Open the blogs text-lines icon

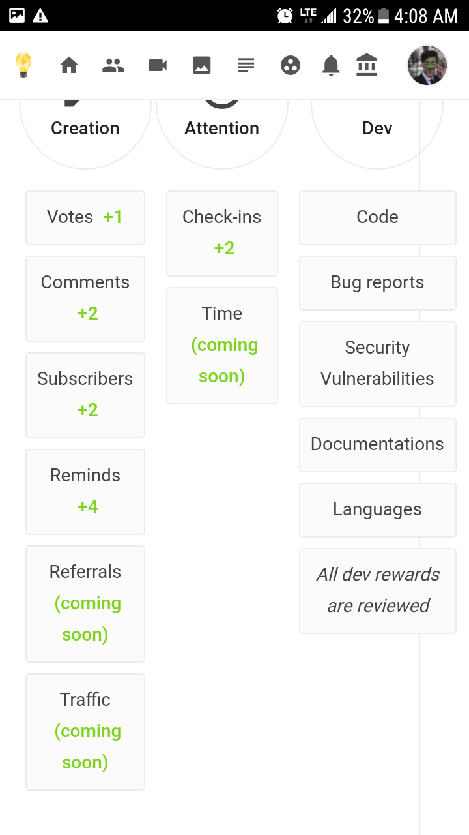246,65
